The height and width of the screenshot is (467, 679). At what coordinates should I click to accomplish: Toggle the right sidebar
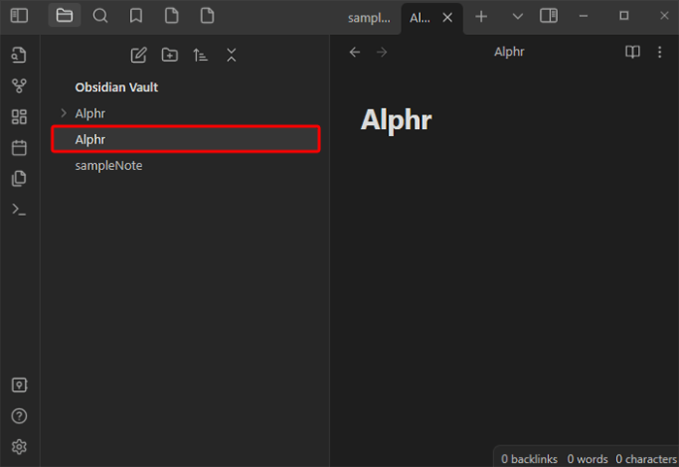tap(549, 16)
